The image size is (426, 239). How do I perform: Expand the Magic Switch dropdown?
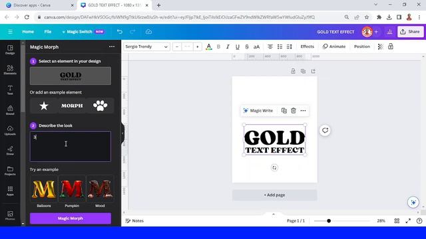click(x=83, y=32)
